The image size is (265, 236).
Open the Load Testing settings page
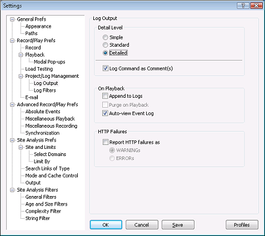(x=39, y=69)
